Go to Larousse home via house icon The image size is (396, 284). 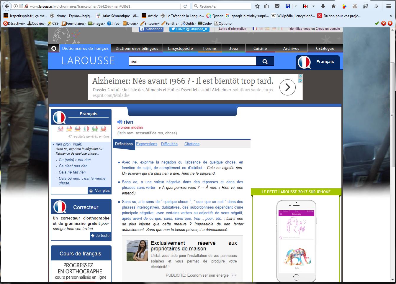coord(54,48)
